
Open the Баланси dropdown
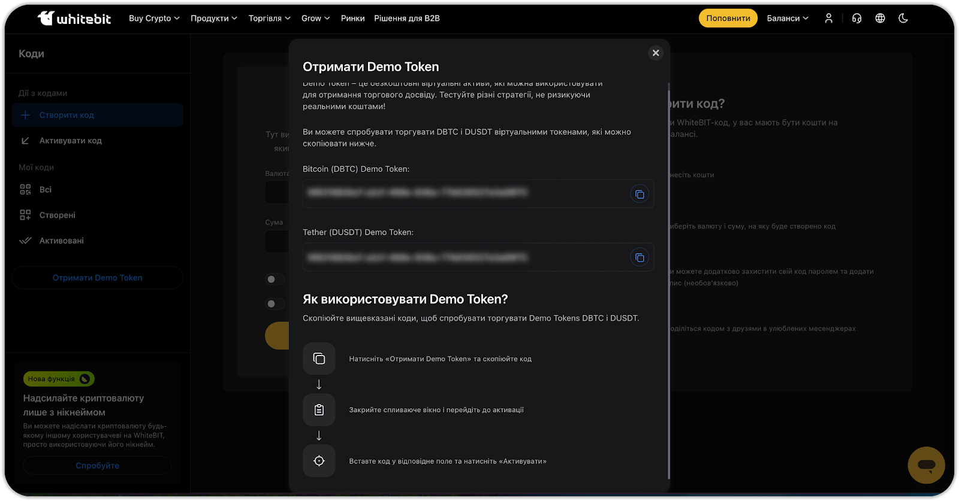coord(788,19)
